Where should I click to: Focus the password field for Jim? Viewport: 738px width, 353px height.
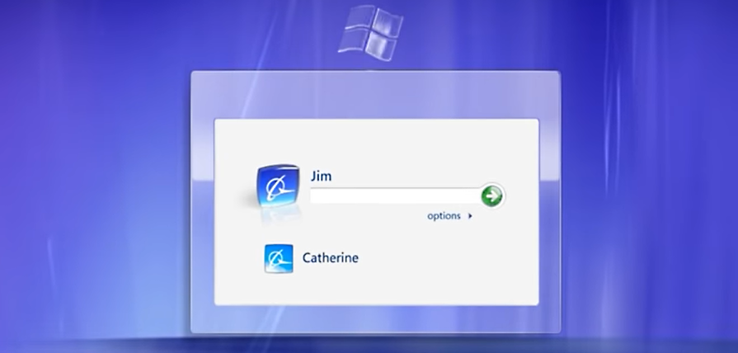tap(394, 196)
